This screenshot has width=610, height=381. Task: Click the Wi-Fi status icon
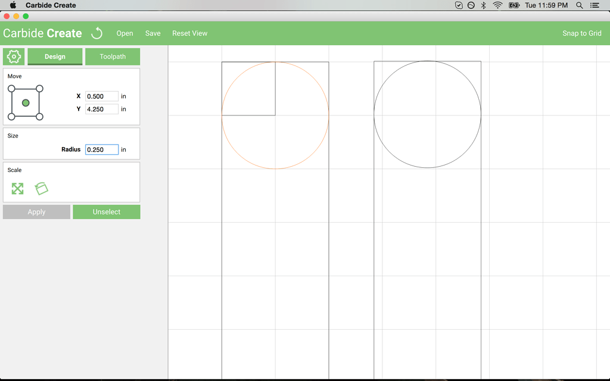click(497, 5)
